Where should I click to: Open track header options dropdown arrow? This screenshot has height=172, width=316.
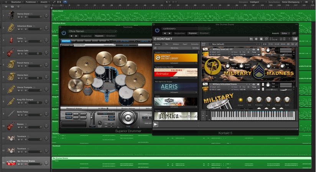pyautogui.click(x=46, y=6)
